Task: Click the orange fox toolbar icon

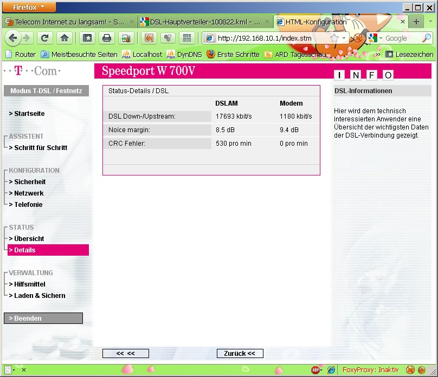Action: 149,38
